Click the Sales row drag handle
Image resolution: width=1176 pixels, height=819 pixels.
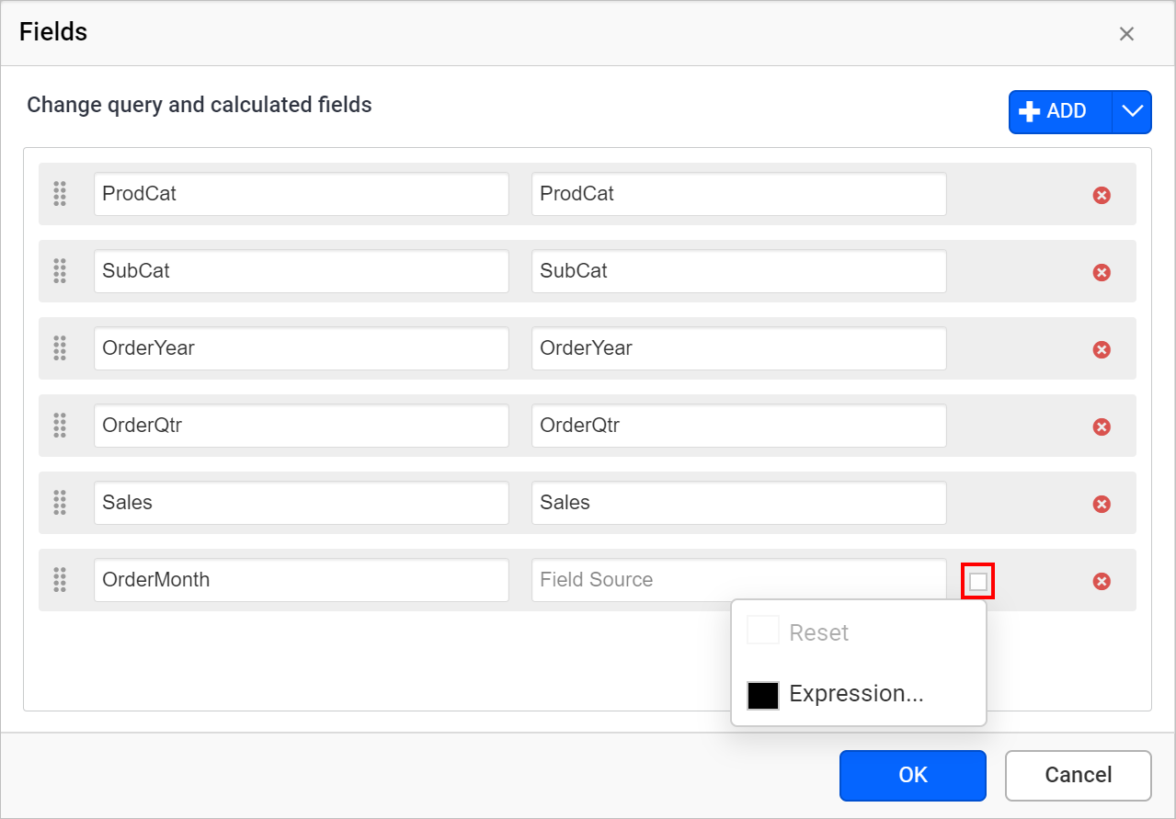click(60, 503)
